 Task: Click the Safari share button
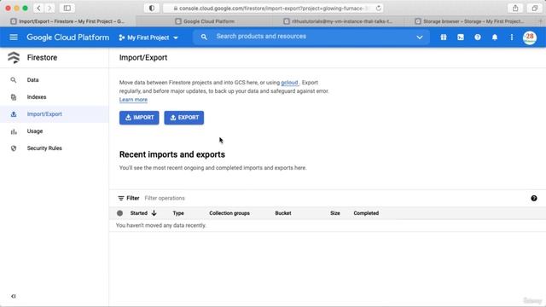[x=515, y=8]
